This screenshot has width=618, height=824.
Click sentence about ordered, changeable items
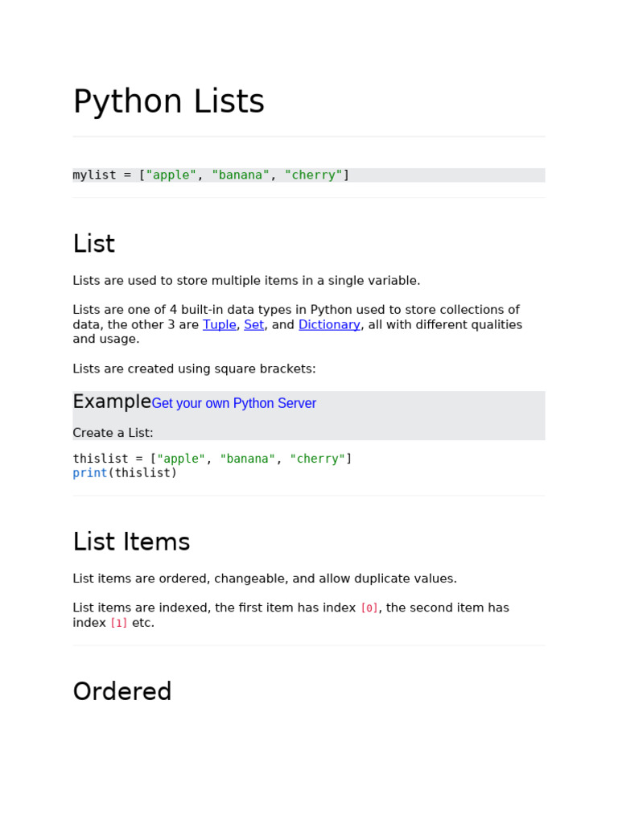(x=265, y=579)
